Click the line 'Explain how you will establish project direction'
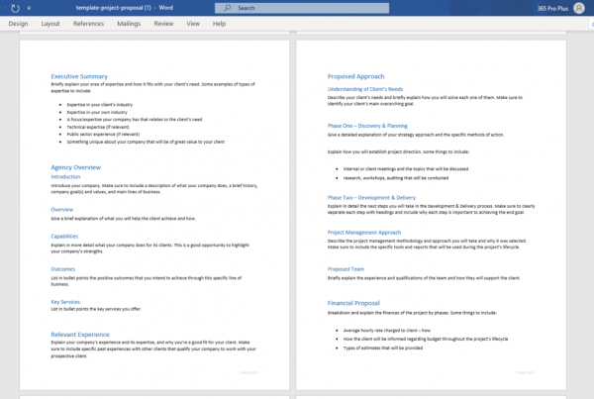Viewport: 594px width, 399px height. click(398, 151)
